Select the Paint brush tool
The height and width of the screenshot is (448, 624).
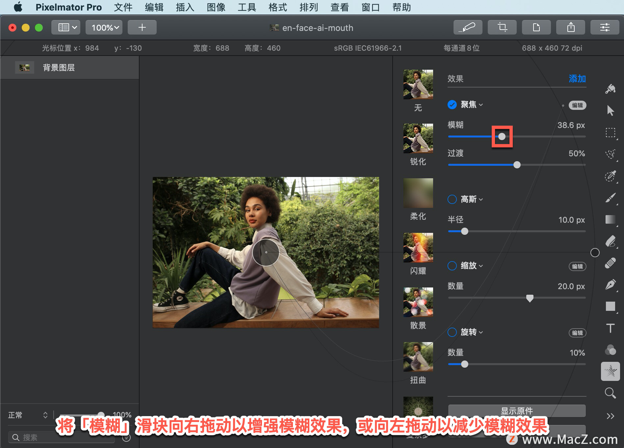coord(611,198)
